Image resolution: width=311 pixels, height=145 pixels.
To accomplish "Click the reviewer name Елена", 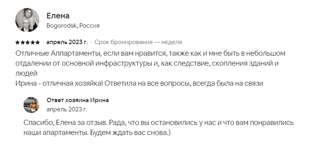I will click(58, 16).
